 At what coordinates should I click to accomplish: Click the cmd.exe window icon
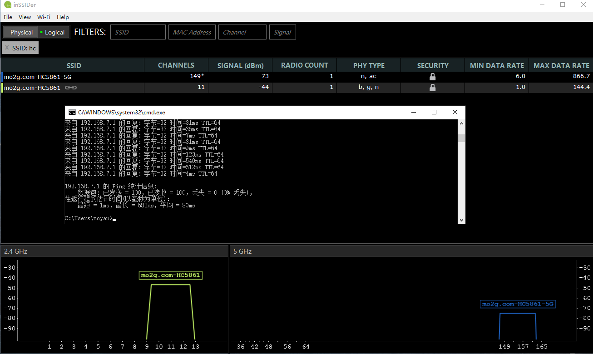[72, 112]
